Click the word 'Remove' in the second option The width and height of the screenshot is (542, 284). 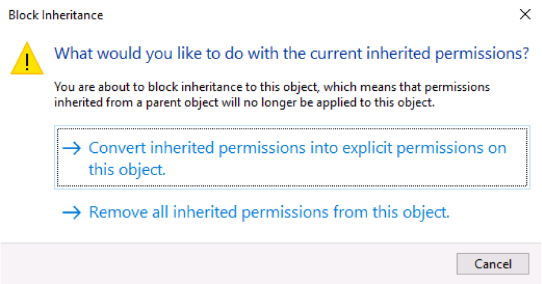click(x=118, y=212)
